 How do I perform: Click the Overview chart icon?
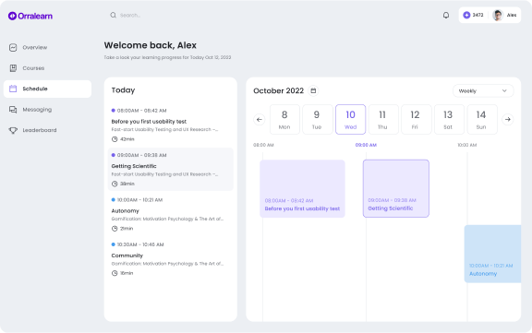(13, 47)
